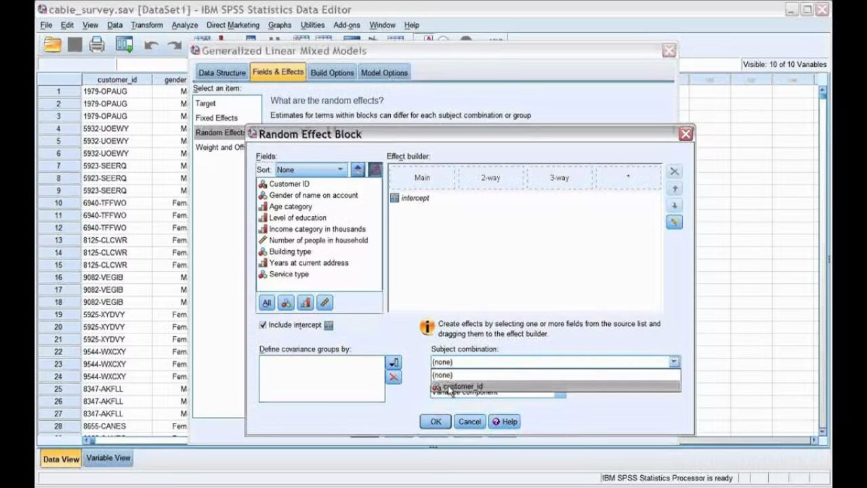The width and height of the screenshot is (867, 488).
Task: Filter fields list to ordinal fields
Action: point(305,303)
